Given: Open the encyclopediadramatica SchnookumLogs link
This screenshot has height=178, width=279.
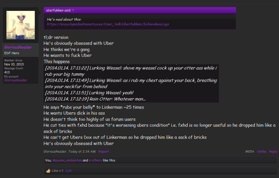Looking at the screenshot, I should [108, 24].
